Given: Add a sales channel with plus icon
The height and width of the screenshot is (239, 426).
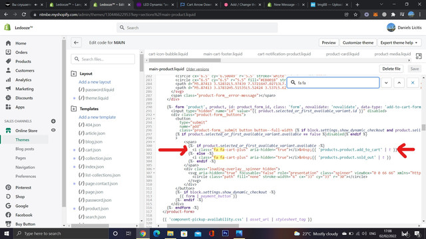Looking at the screenshot, I should coord(53,121).
